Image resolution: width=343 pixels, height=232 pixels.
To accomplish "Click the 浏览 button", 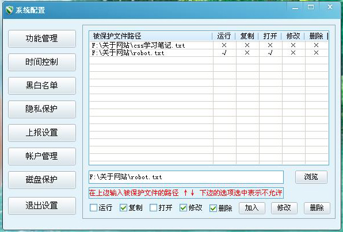I will (x=311, y=177).
